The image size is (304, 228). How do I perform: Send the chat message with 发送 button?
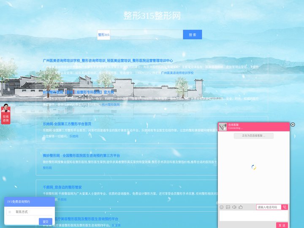[x=282, y=225]
